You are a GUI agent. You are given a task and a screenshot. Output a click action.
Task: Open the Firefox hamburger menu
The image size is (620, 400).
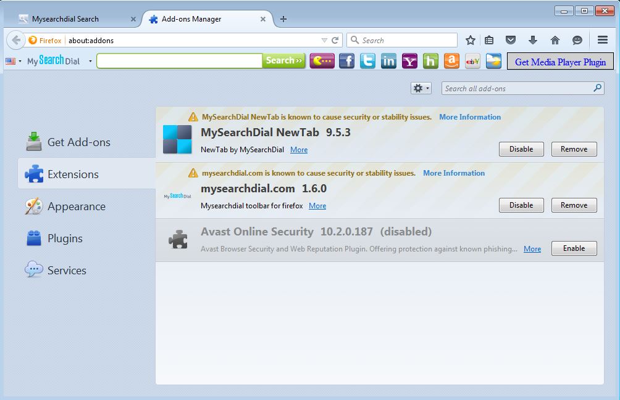click(x=603, y=40)
